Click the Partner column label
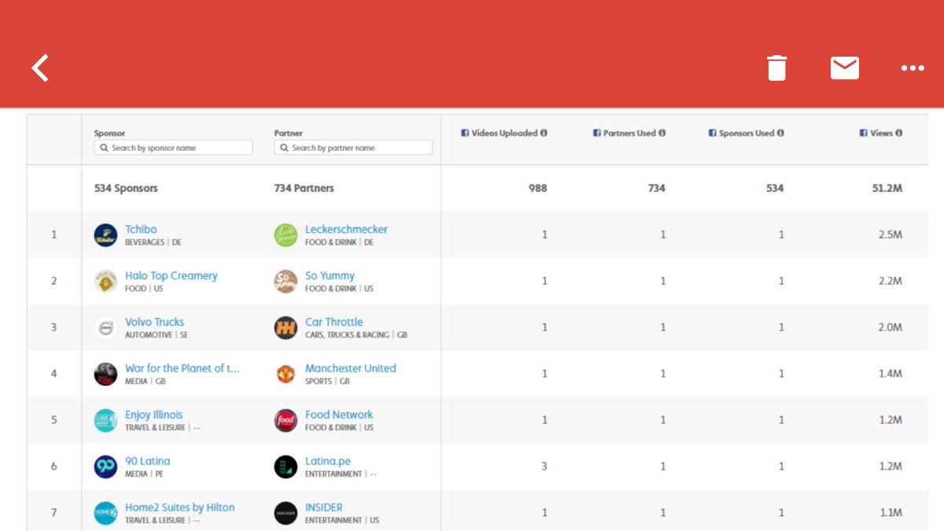The image size is (944, 531). click(x=289, y=133)
